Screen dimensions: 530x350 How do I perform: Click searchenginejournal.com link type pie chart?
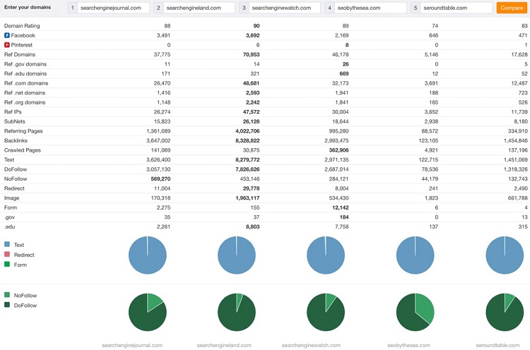148,255
